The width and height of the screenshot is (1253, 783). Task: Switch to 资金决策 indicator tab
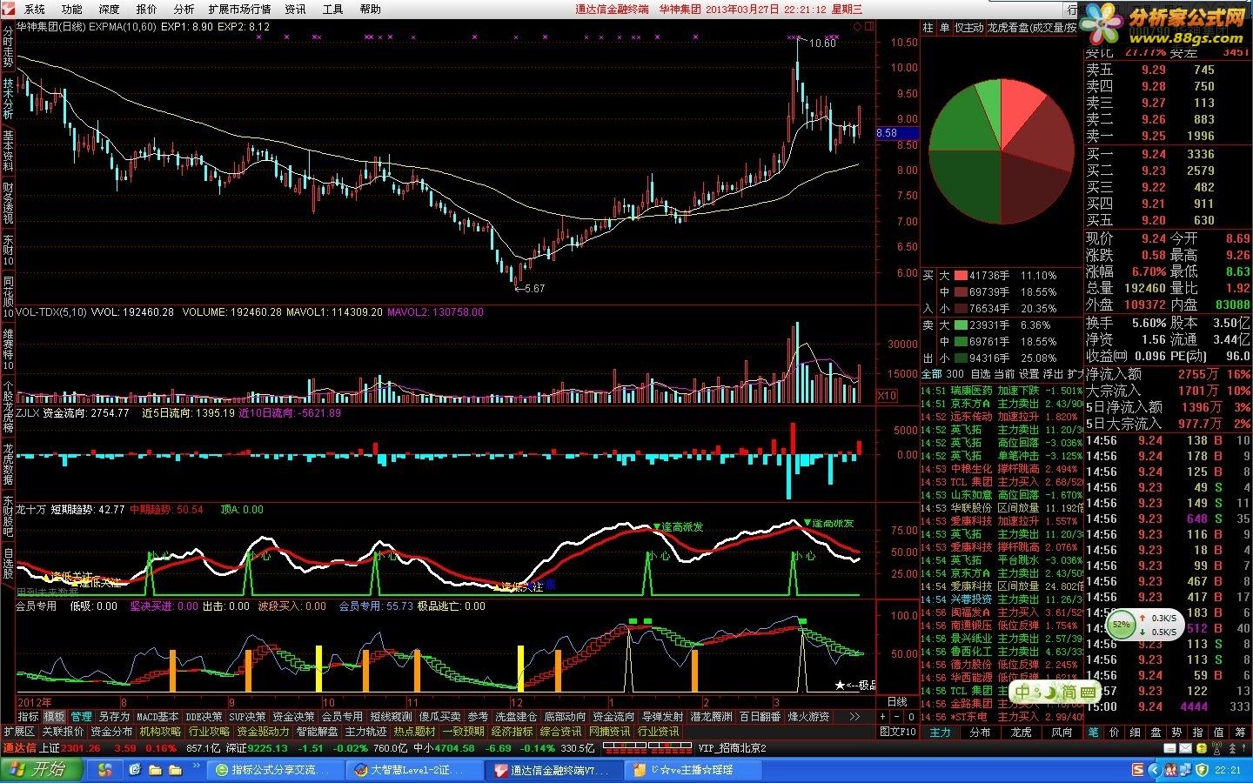[x=293, y=717]
